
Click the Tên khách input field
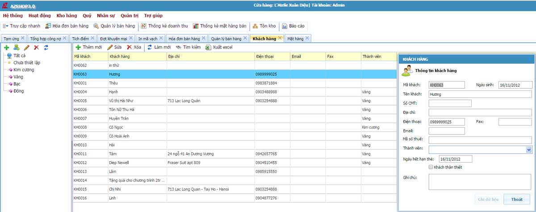pos(480,94)
